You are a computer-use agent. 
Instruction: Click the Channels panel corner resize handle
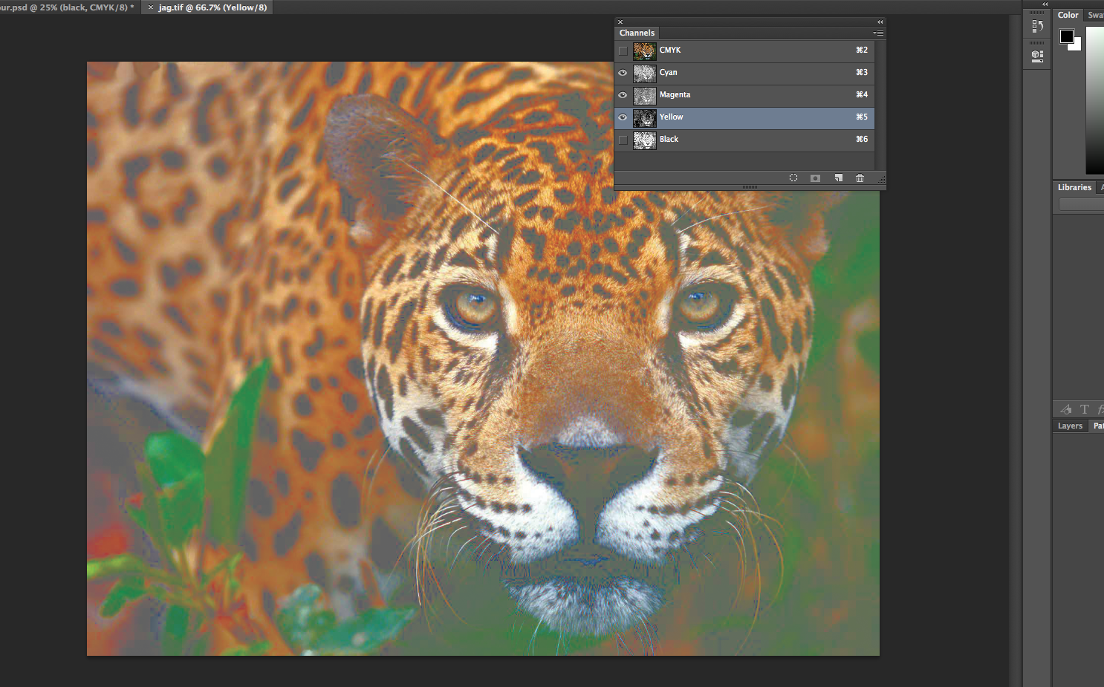pyautogui.click(x=881, y=179)
